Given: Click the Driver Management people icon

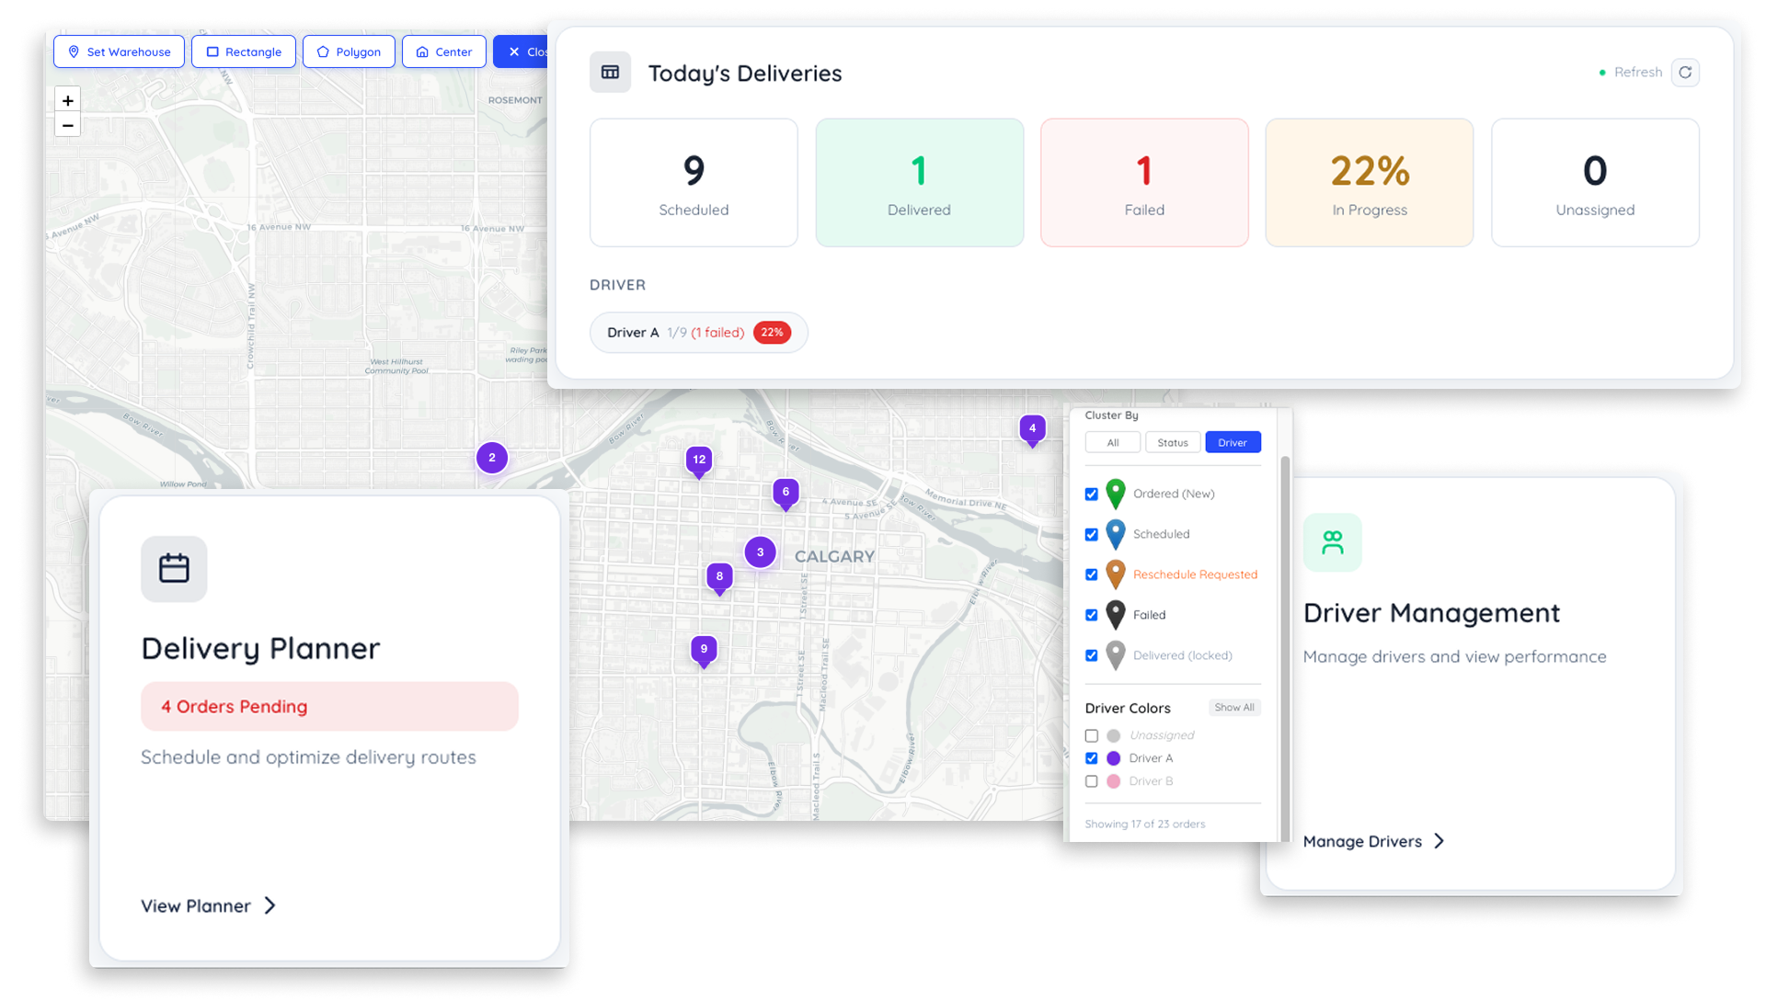Looking at the screenshot, I should (x=1332, y=542).
